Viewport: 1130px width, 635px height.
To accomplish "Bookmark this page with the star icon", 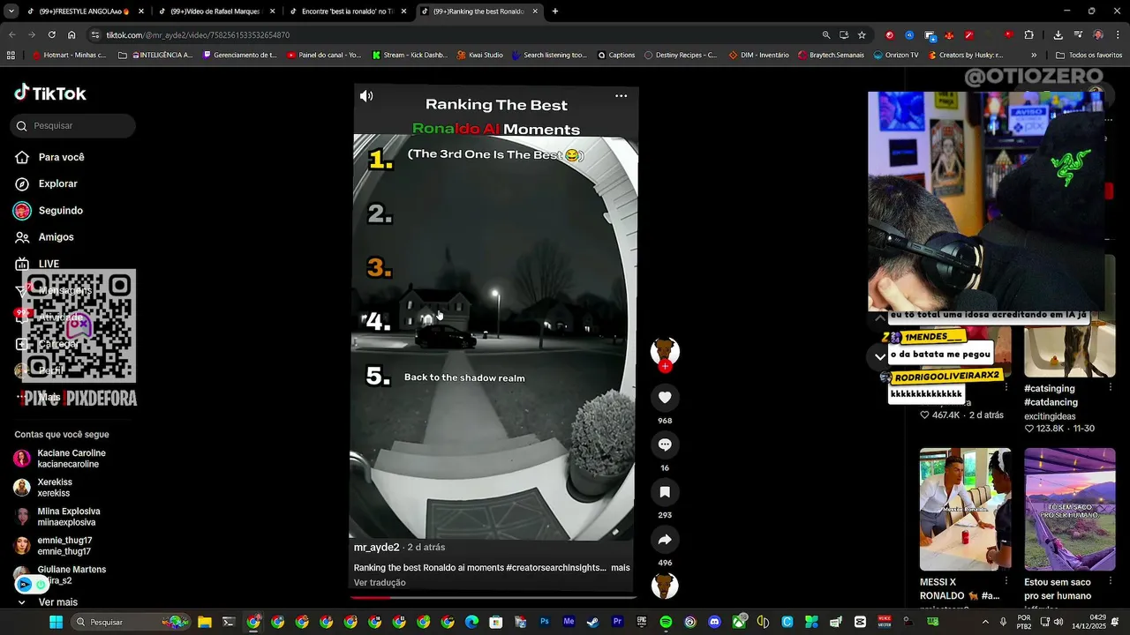I will [862, 35].
